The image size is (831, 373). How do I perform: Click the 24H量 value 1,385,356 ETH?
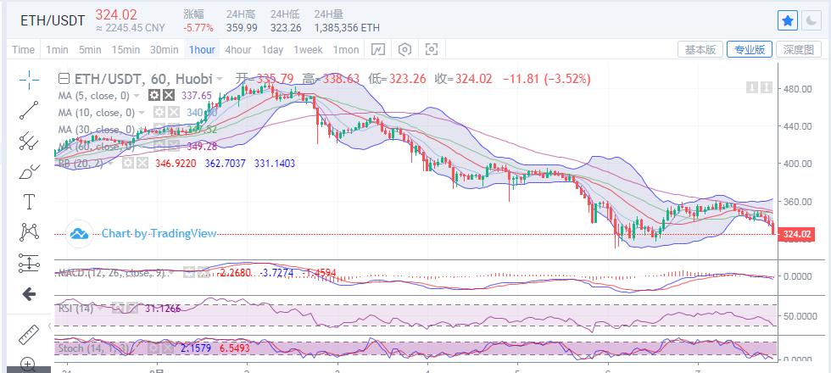(347, 27)
